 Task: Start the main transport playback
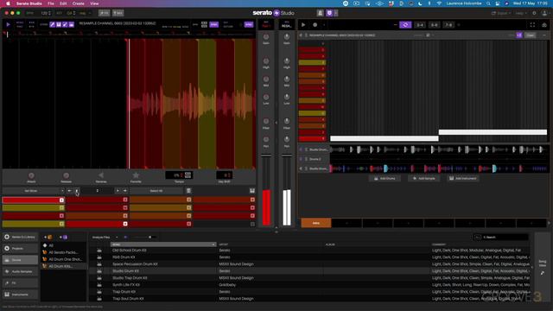pyautogui.click(x=303, y=25)
